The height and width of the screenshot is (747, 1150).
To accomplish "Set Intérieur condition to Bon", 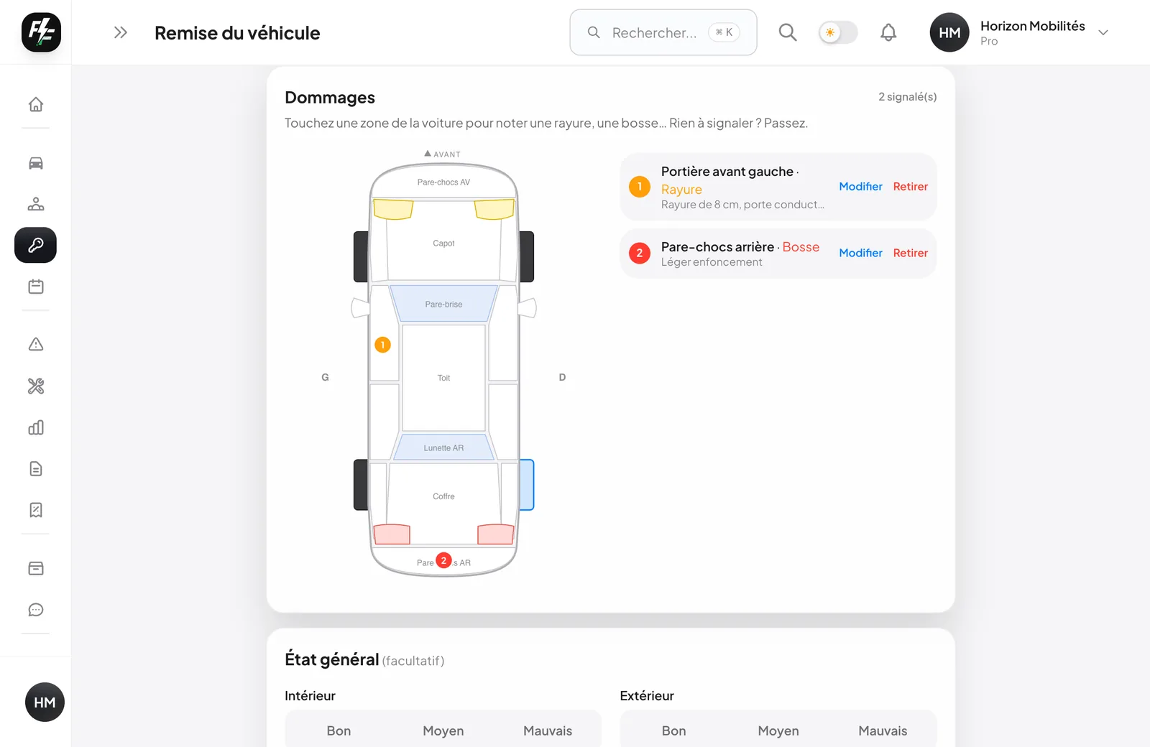I will tap(339, 730).
